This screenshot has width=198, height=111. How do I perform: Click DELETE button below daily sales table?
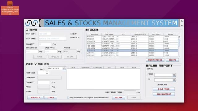118,97
